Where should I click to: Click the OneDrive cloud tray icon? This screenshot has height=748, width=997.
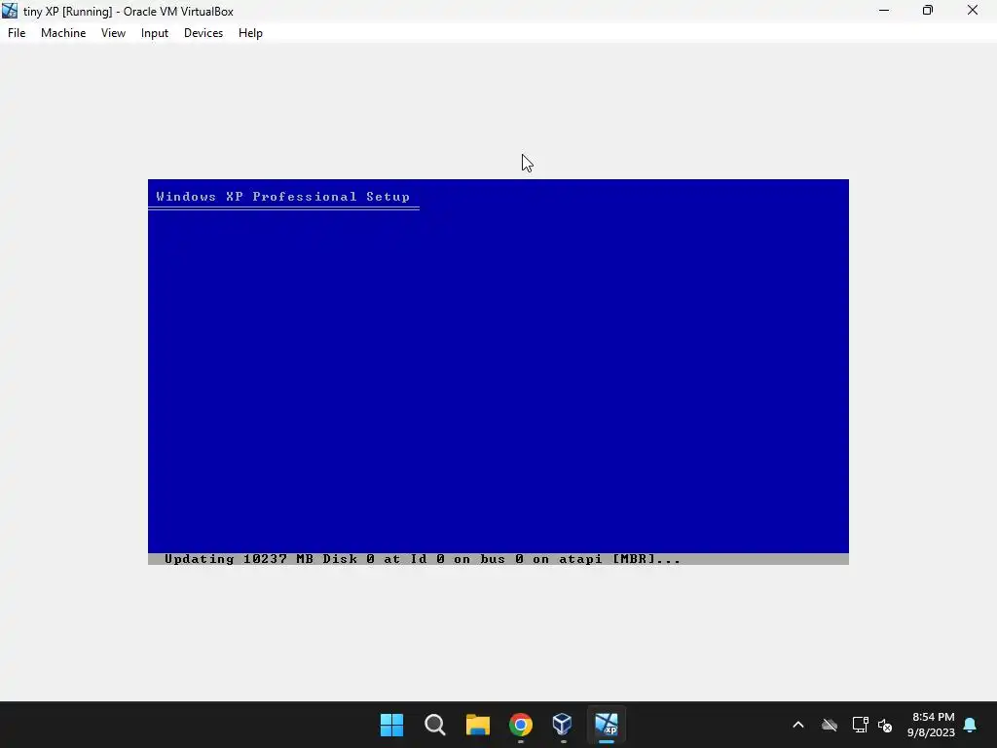tap(830, 725)
